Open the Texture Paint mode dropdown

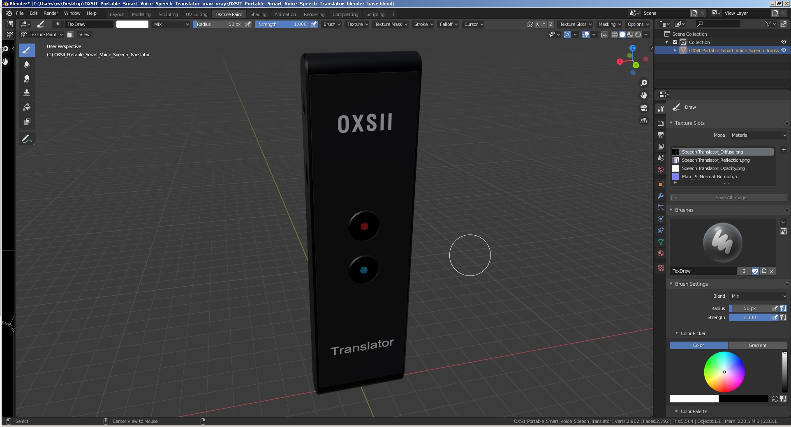pyautogui.click(x=42, y=34)
